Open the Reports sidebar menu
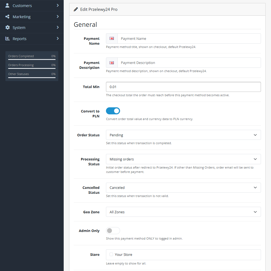This screenshot has width=271, height=271. point(20,39)
